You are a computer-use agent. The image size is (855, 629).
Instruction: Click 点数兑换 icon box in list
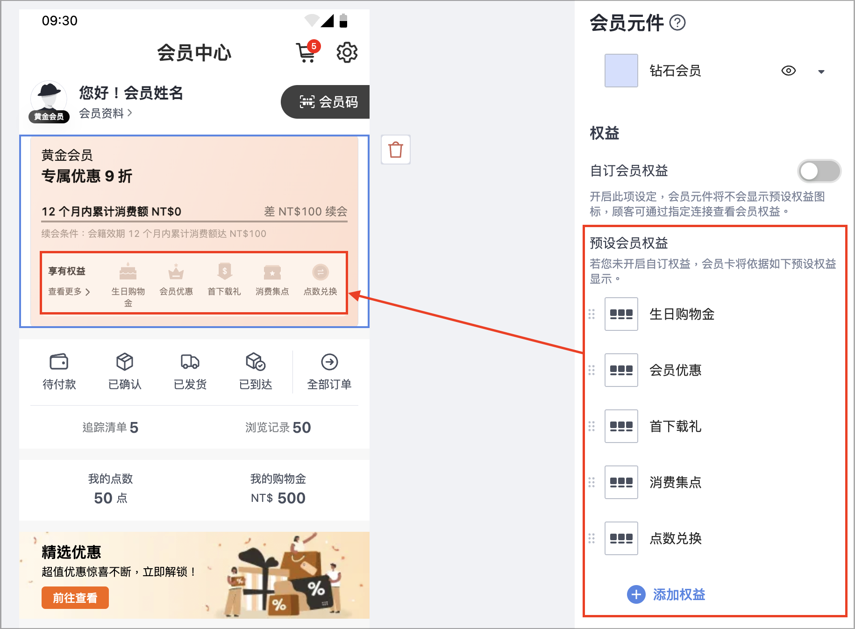click(621, 538)
